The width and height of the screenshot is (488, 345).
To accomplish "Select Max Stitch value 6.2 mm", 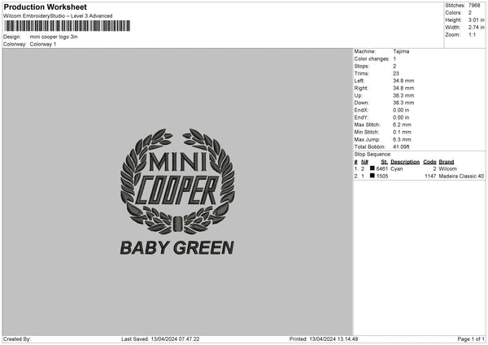I will pos(402,124).
